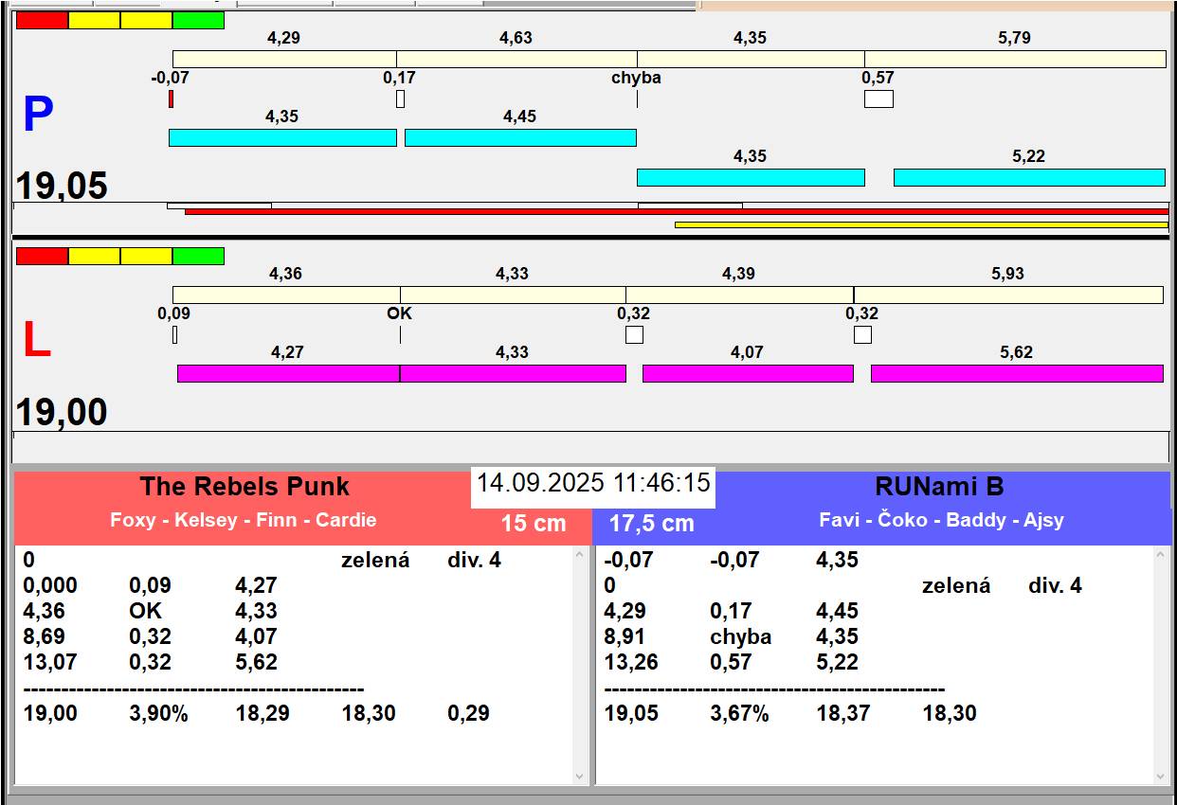
Task: Click the green start light in lane P
Action: (198, 20)
